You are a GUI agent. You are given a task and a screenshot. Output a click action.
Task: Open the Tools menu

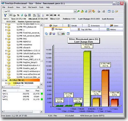pyautogui.click(x=41, y=7)
